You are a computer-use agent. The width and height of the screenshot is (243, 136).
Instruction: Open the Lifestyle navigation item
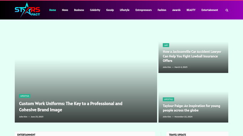pos(125,10)
